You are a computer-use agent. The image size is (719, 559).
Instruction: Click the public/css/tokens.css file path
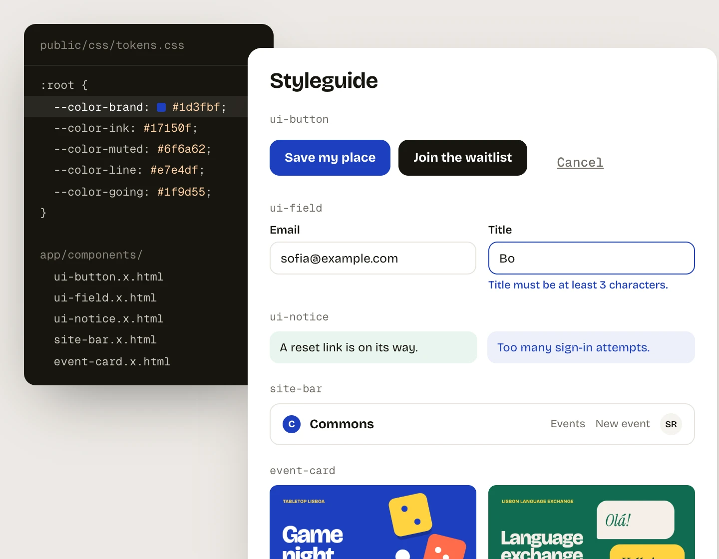click(x=112, y=45)
